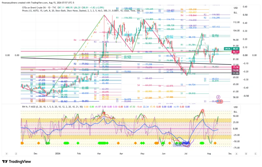Click the R4 95.675 pivot label
Screen dimensions: 262x167
click(81, 40)
